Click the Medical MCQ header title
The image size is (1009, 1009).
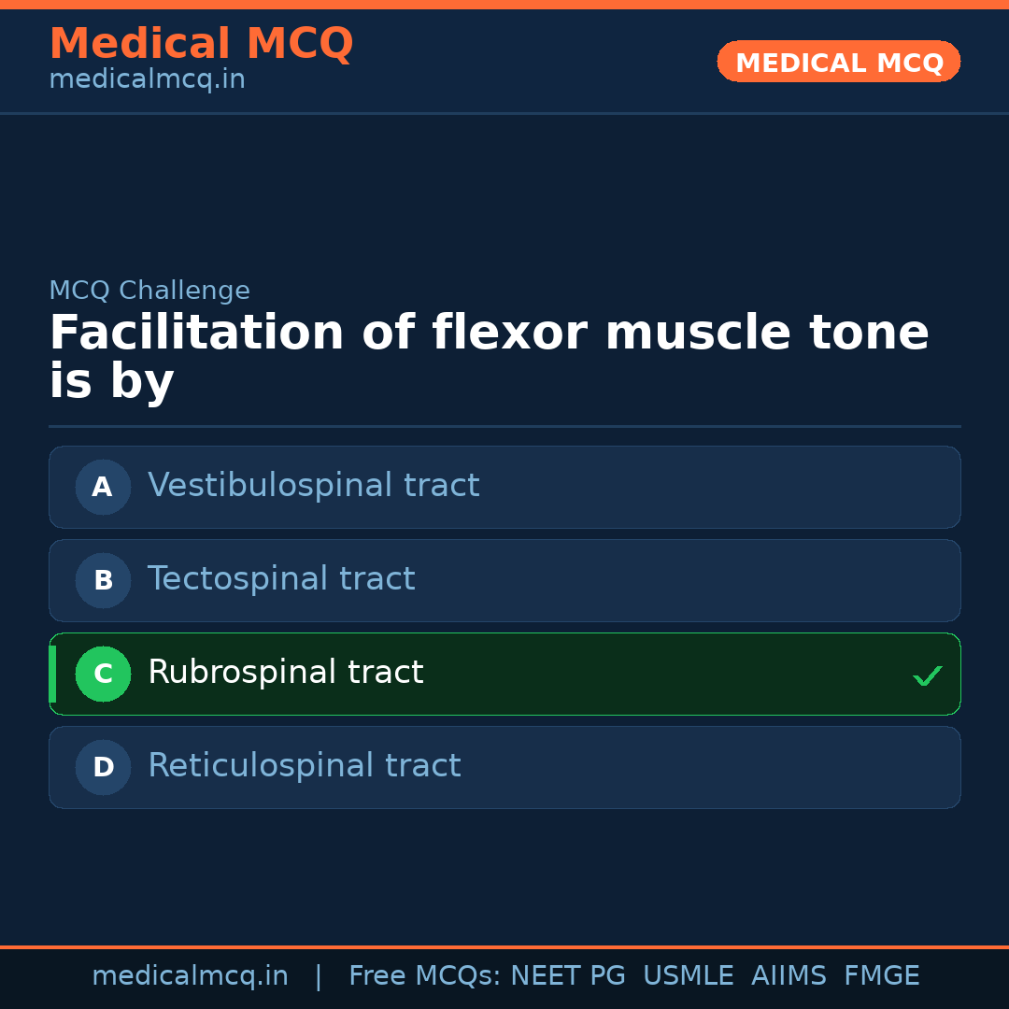click(201, 44)
